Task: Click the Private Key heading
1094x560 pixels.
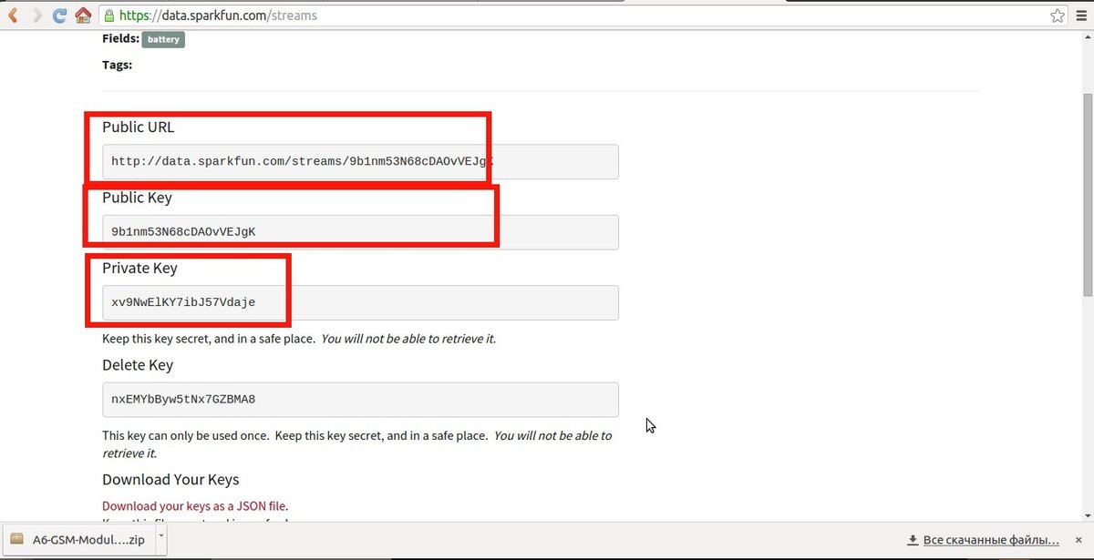Action: 139,269
